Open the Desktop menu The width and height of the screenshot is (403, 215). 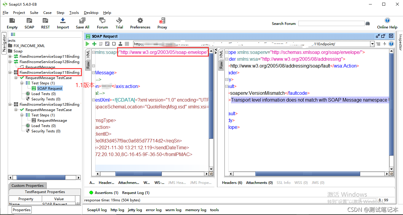(x=91, y=12)
